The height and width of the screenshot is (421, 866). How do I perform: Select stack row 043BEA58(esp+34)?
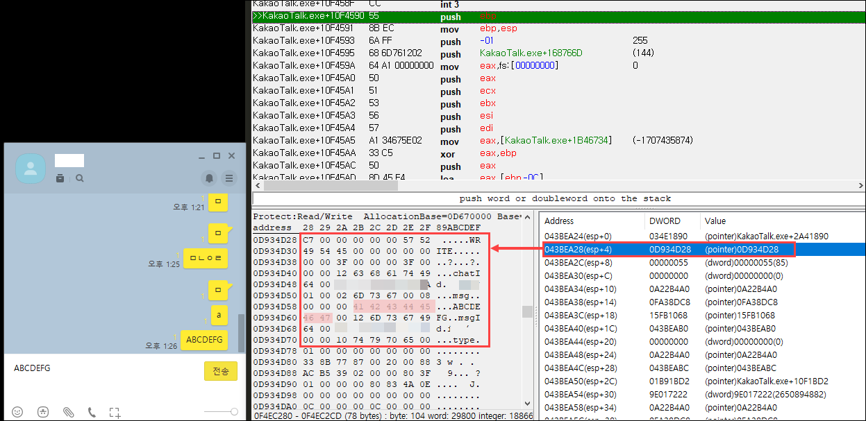703,407
